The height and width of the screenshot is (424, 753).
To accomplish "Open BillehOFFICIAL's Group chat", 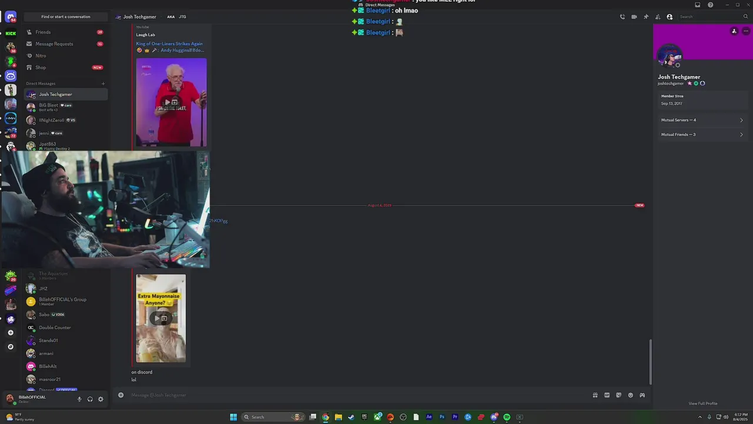I will coord(66,302).
